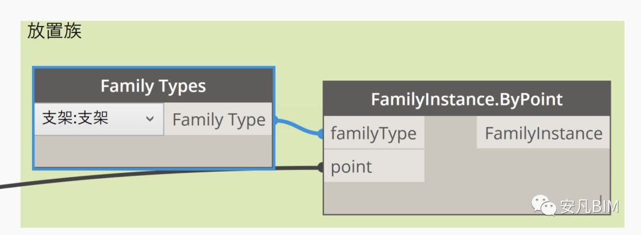Click the FamilyInstance output port
Image resolution: width=641 pixels, height=235 pixels.
[543, 133]
